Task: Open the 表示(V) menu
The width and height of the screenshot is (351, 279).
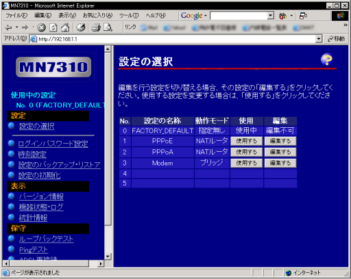Action: pyautogui.click(x=67, y=16)
